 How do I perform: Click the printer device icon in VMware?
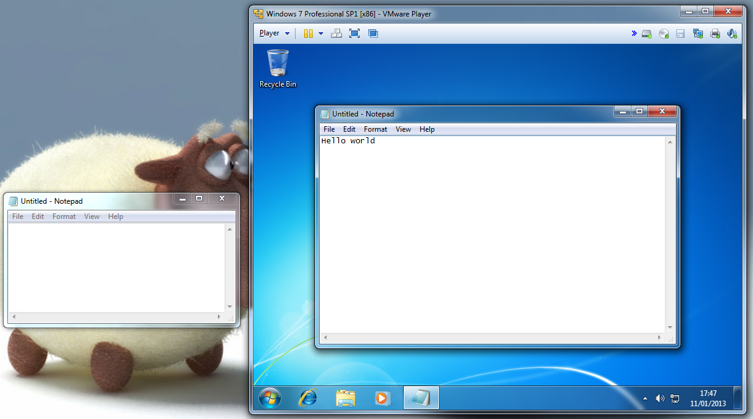coord(715,34)
